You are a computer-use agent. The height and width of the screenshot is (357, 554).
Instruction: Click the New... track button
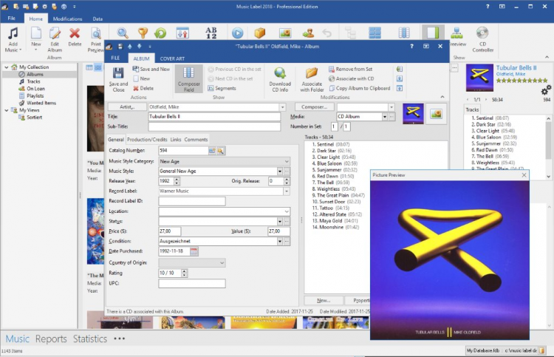click(x=324, y=300)
